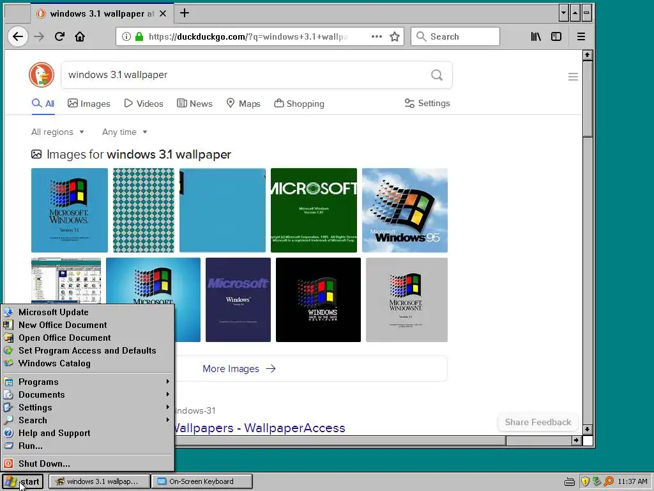Screen dimensions: 654x491
Task: Click the keyboard icon in the system tray
Action: [569, 482]
